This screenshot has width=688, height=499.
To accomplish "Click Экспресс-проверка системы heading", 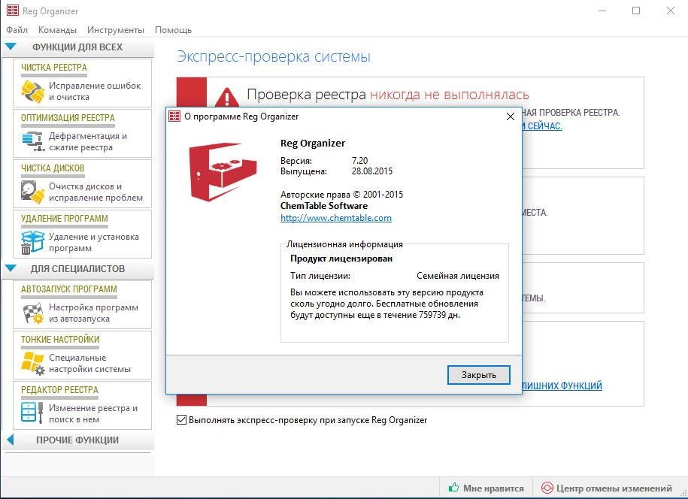I will tap(274, 56).
